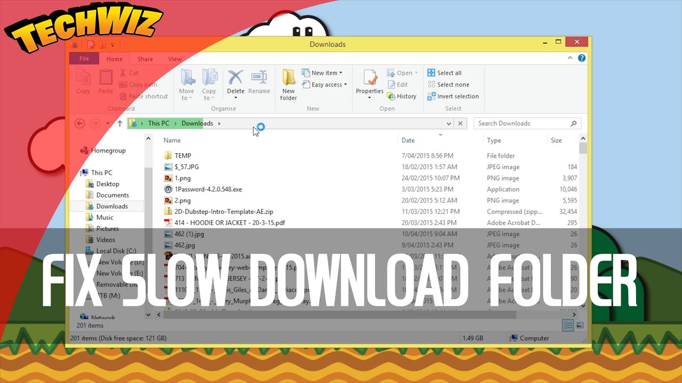This screenshot has height=383, width=682.
Task: Click the blue Help question mark icon
Action: tap(582, 58)
